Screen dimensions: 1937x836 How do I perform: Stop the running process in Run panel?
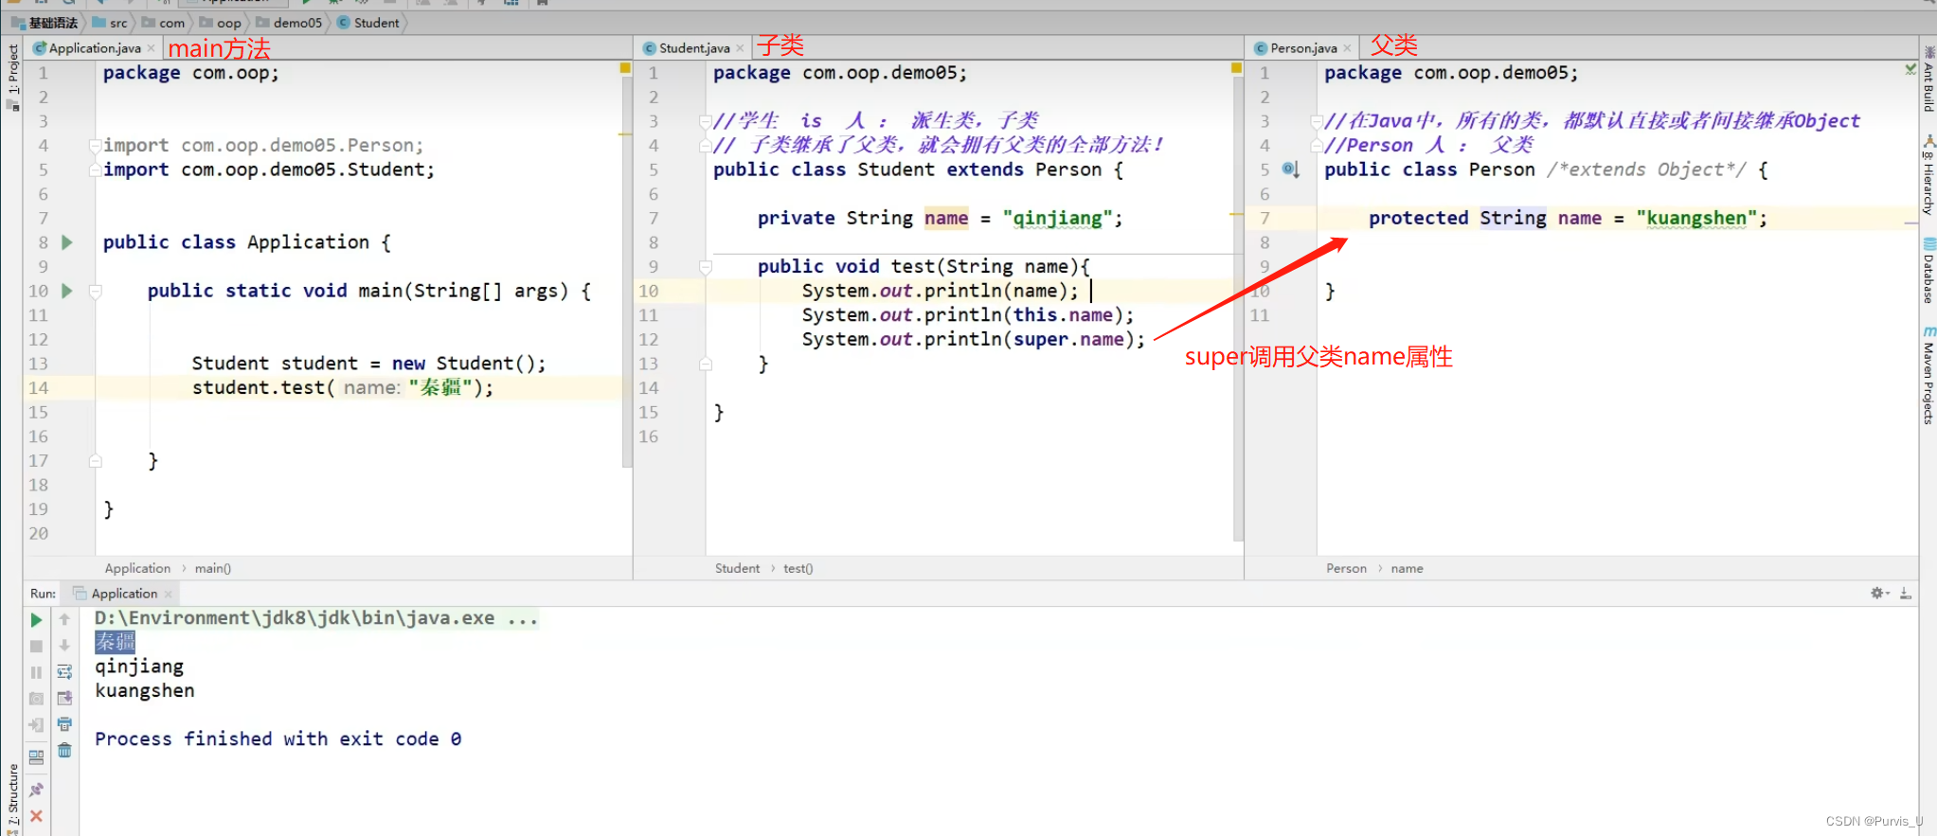click(36, 646)
